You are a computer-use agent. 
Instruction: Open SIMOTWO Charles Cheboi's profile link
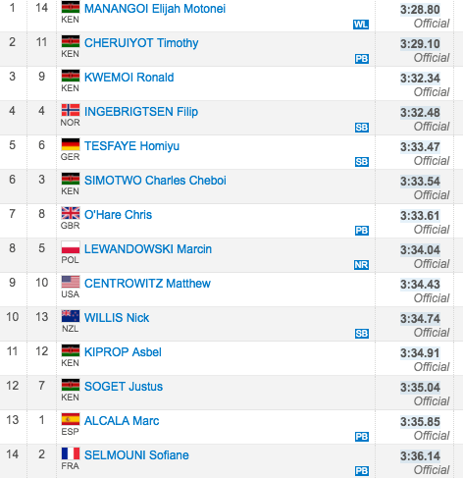click(x=155, y=181)
